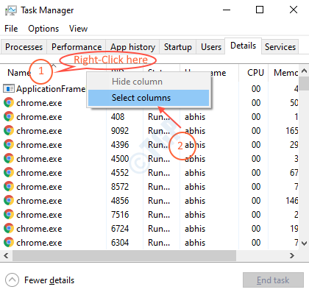Click the End task button
Screen dimensions: 309x295
pos(273,280)
